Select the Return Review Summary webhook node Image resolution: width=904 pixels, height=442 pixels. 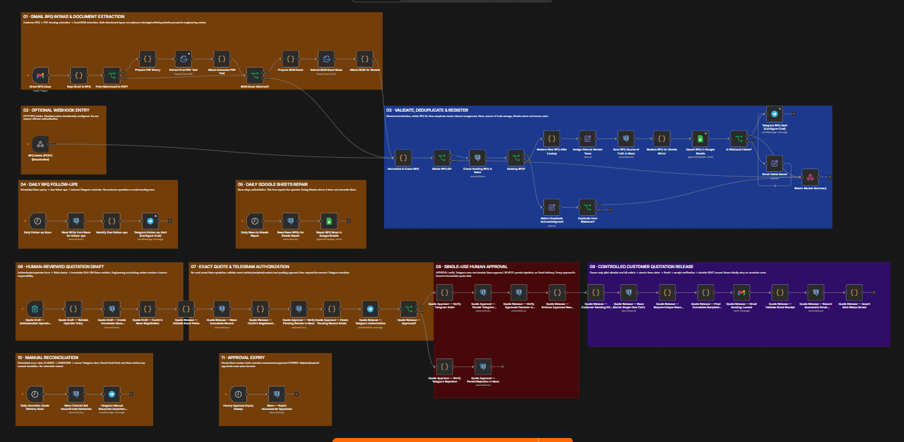[810, 177]
